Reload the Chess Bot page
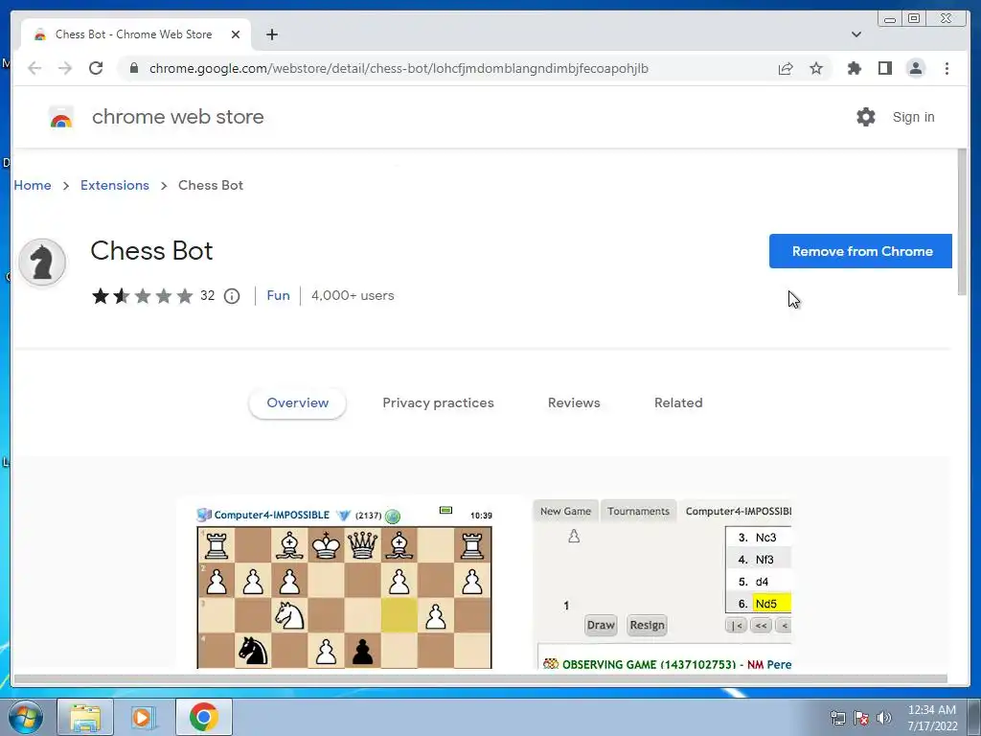 point(96,68)
